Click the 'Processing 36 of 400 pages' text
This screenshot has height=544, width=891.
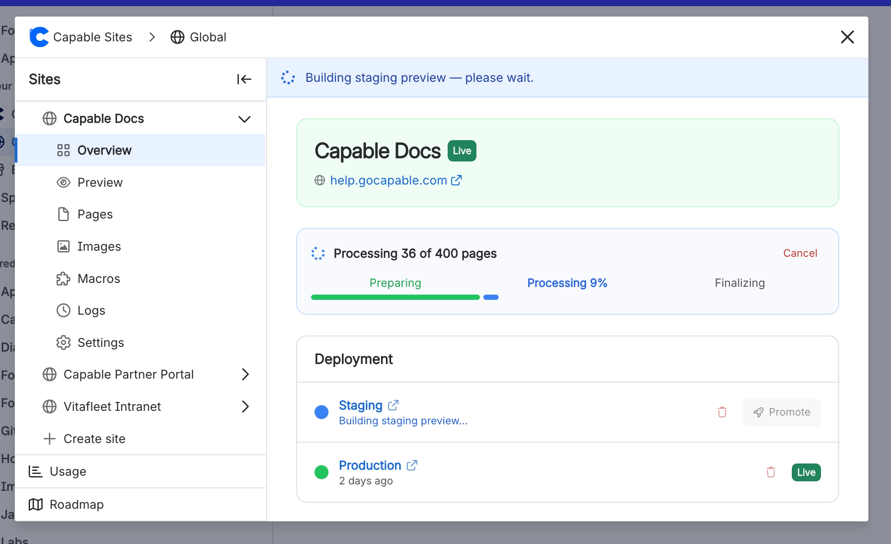click(x=415, y=253)
